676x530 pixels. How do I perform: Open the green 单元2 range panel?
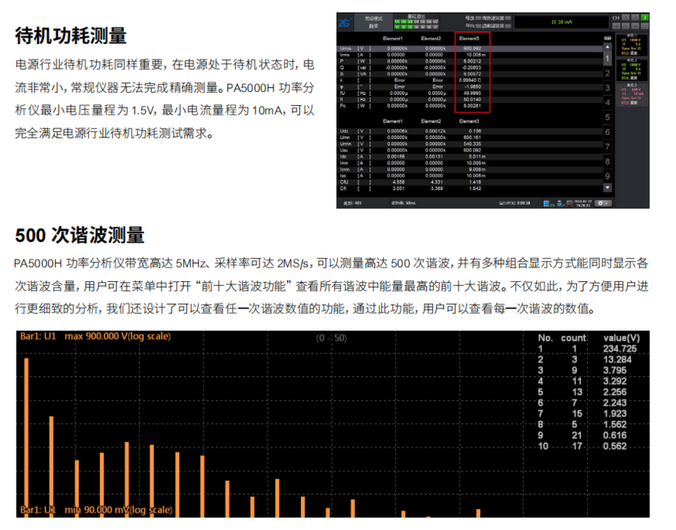coord(631,69)
